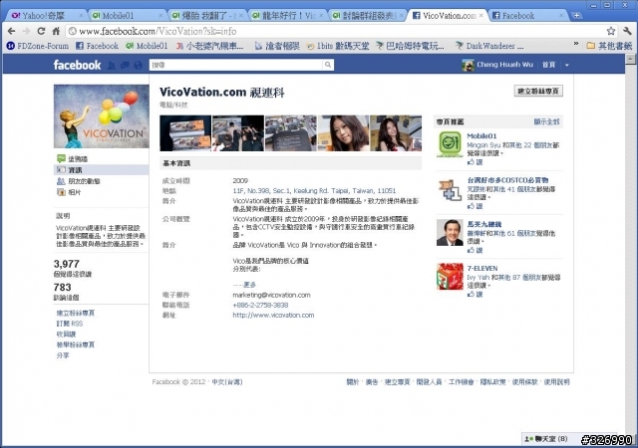Click the RSS subscribe link in sidebar
The height and width of the screenshot is (448, 638).
[x=70, y=324]
